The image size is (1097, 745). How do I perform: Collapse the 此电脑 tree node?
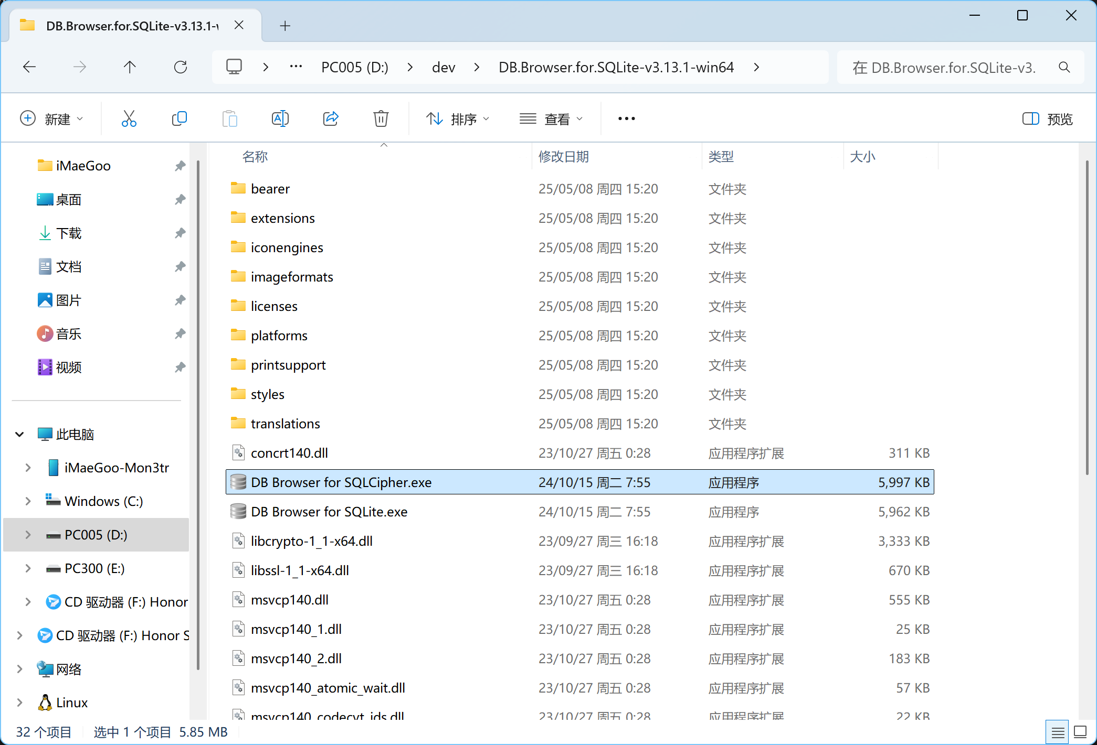19,434
